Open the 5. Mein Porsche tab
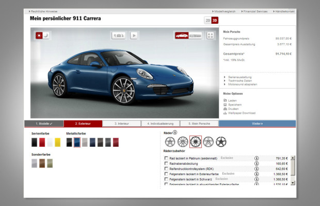The image size is (320, 206). click(x=199, y=124)
